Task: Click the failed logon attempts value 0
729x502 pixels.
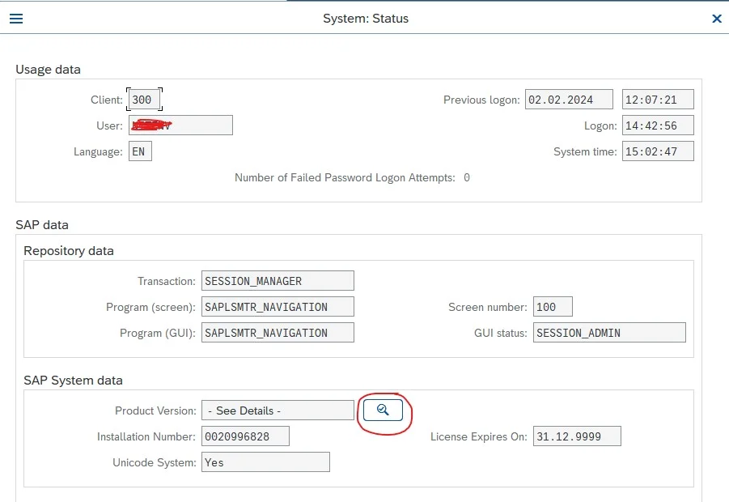Action: coord(466,177)
